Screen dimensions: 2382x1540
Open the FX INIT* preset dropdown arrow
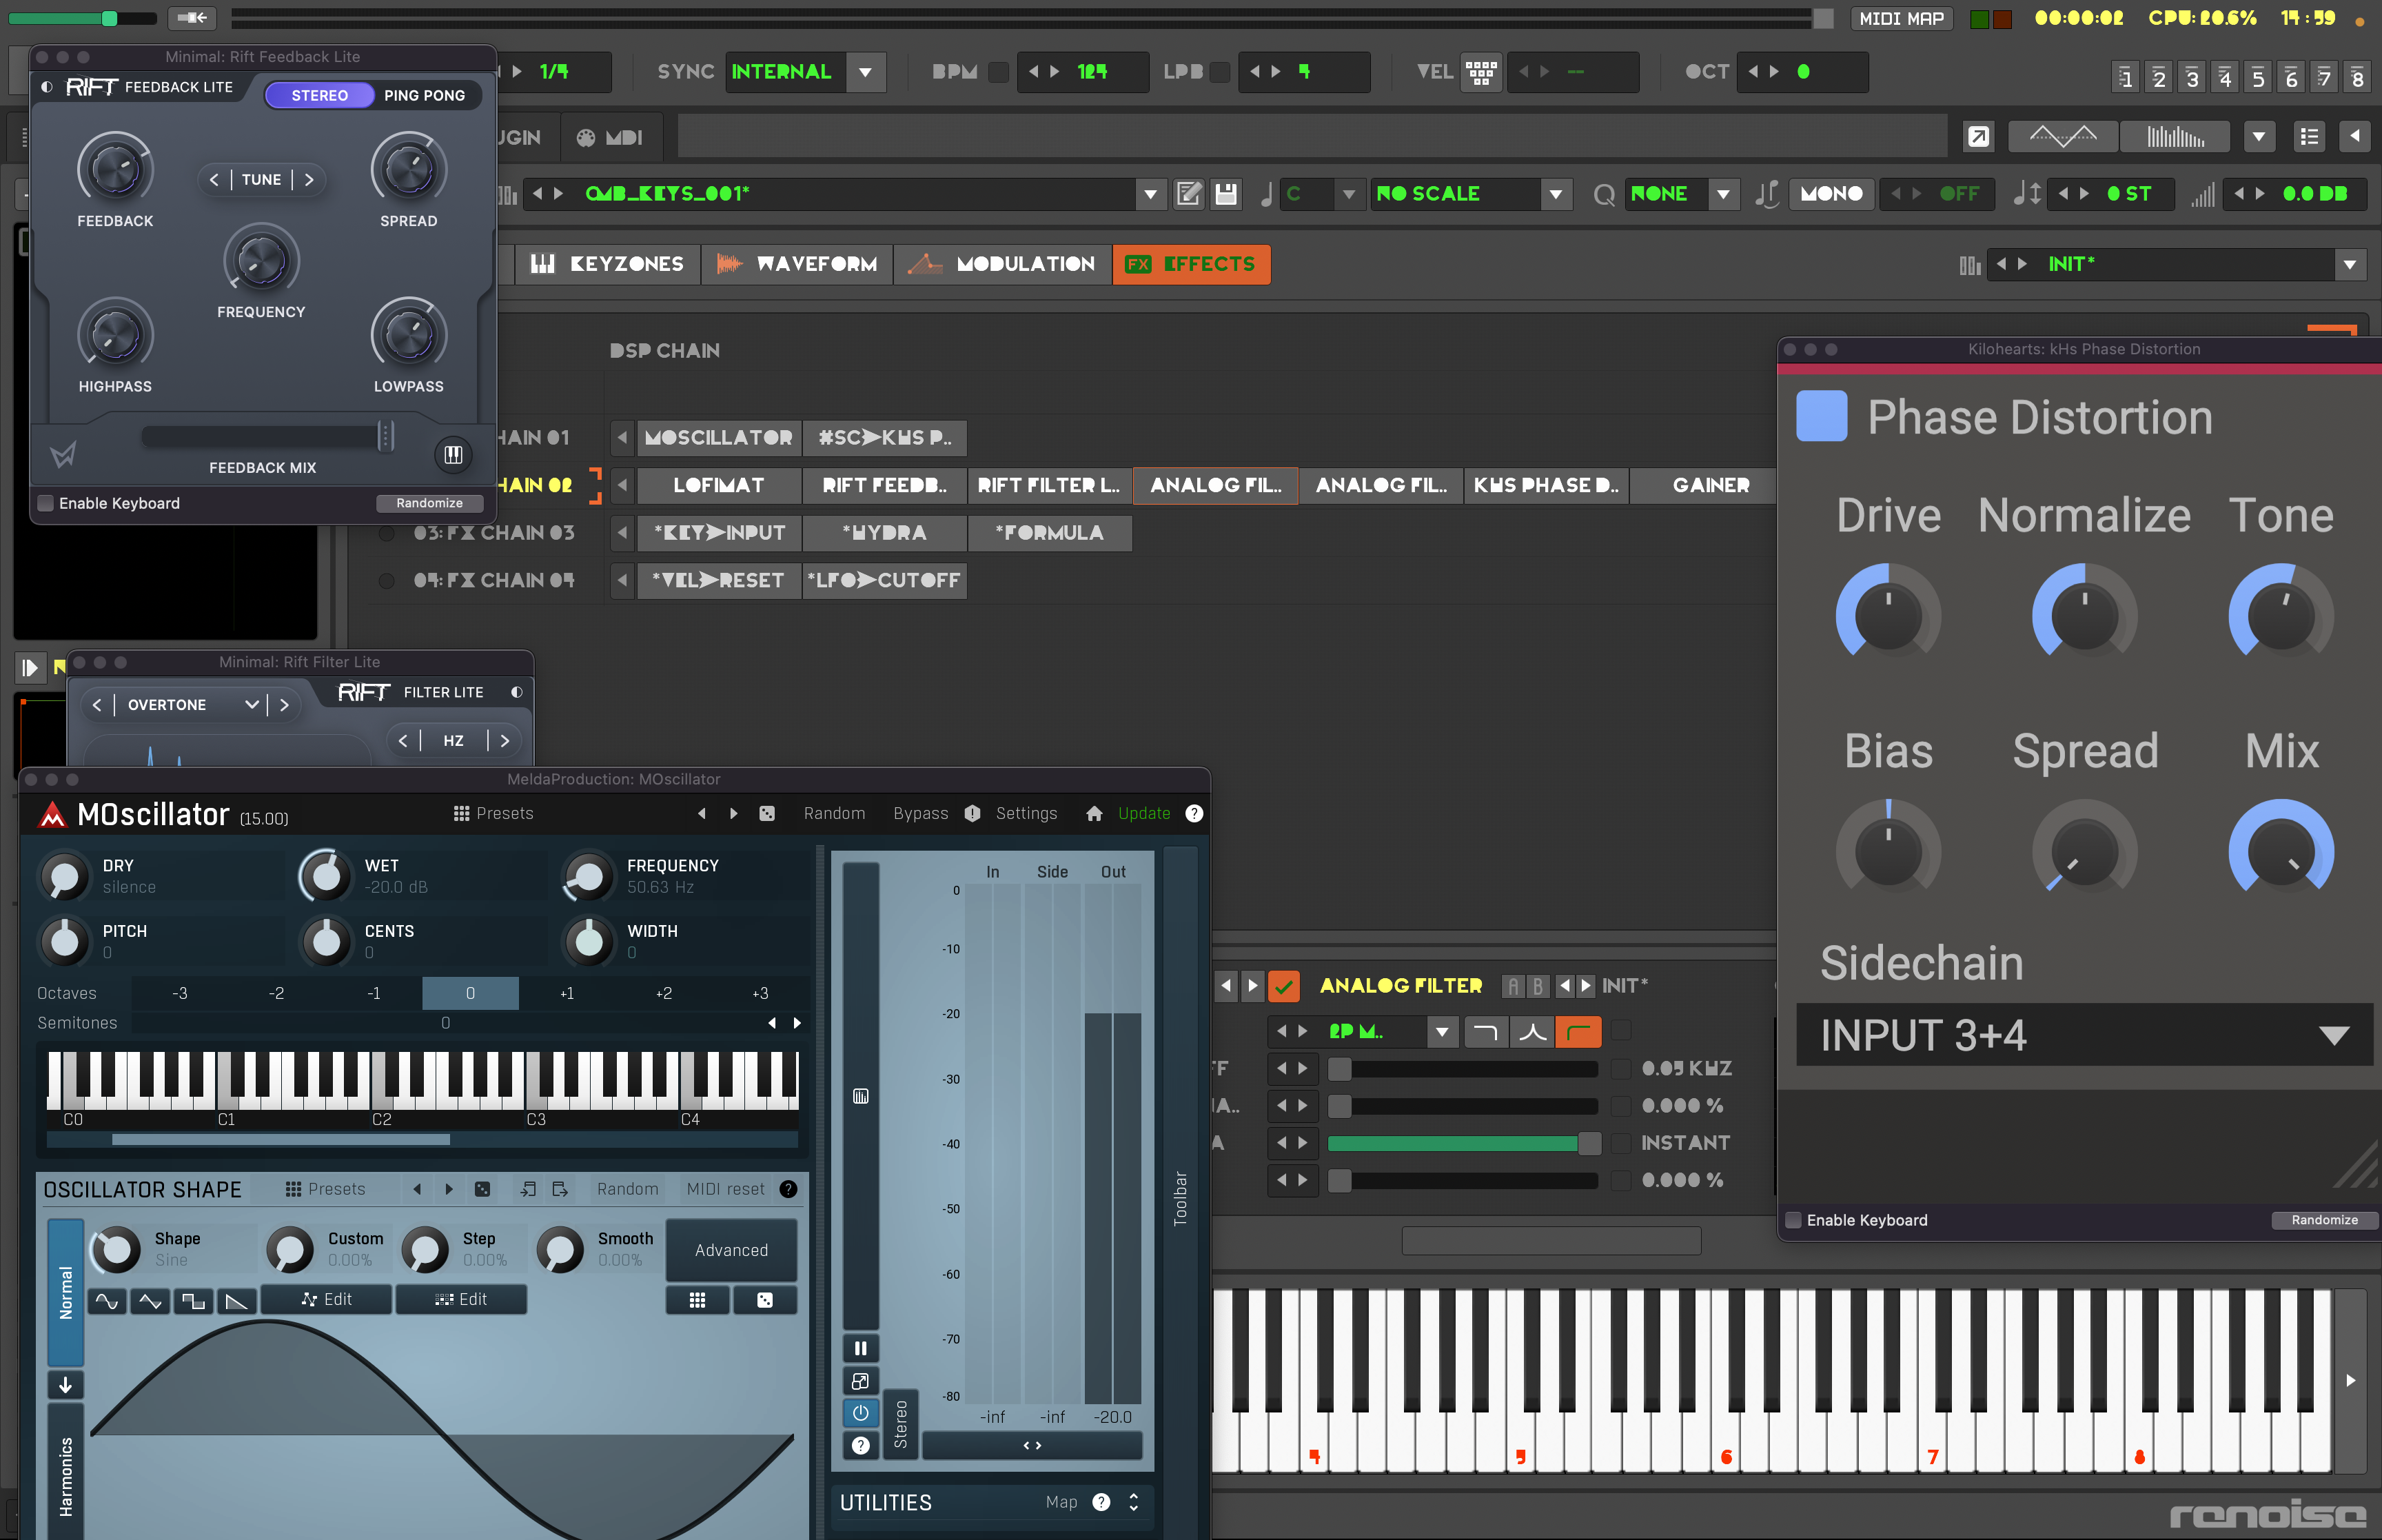coord(2350,264)
